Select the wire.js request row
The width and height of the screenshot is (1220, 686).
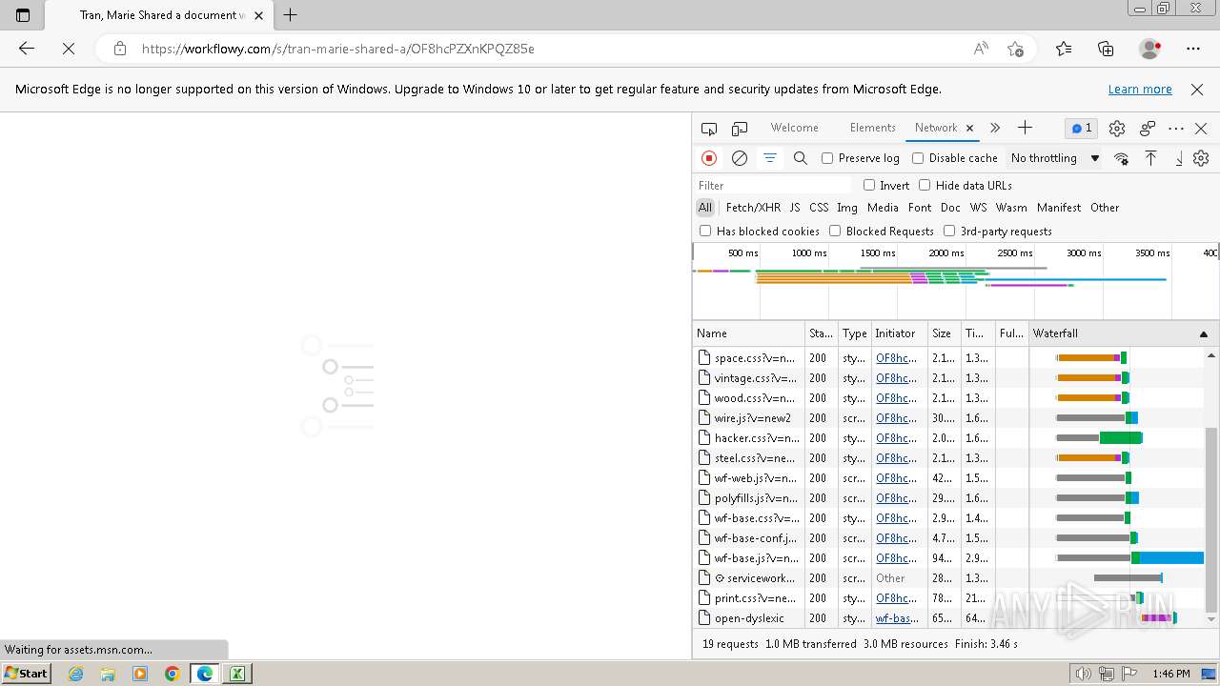coord(948,418)
